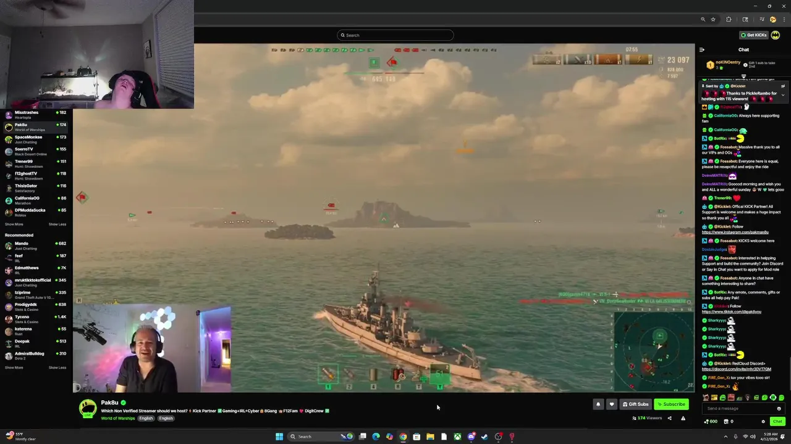This screenshot has height=444, width=791.
Task: Open ThisIsGator channel from sidebar
Action: [36, 188]
